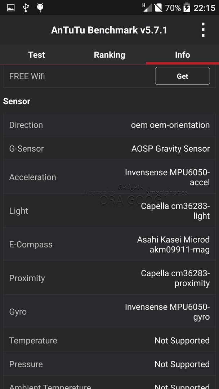Screen dimensions: 219x389
Task: Select the Info tab
Action: click(182, 55)
